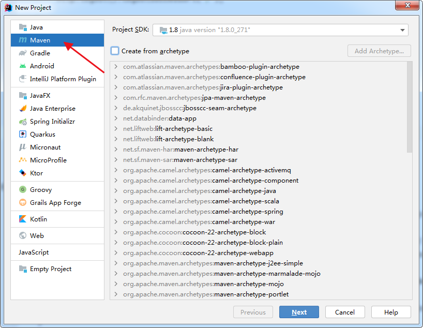This screenshot has width=423, height=328.
Task: Click the Web globe icon
Action: tap(23, 235)
